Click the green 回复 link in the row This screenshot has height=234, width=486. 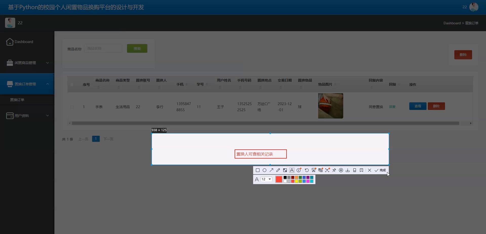[392, 107]
